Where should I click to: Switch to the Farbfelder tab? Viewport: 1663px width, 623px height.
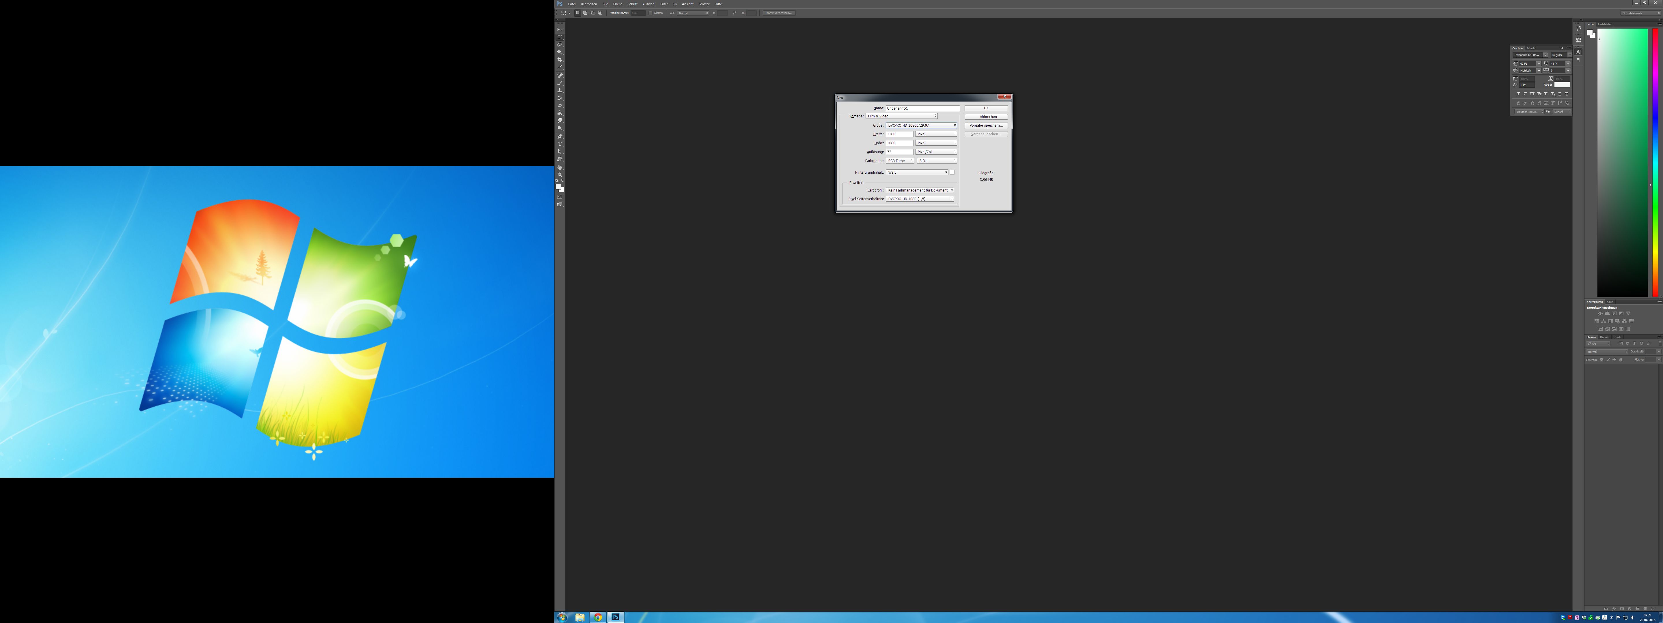point(1604,24)
